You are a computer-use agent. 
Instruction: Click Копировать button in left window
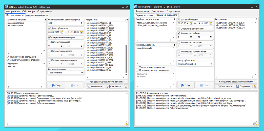click(x=95, y=86)
